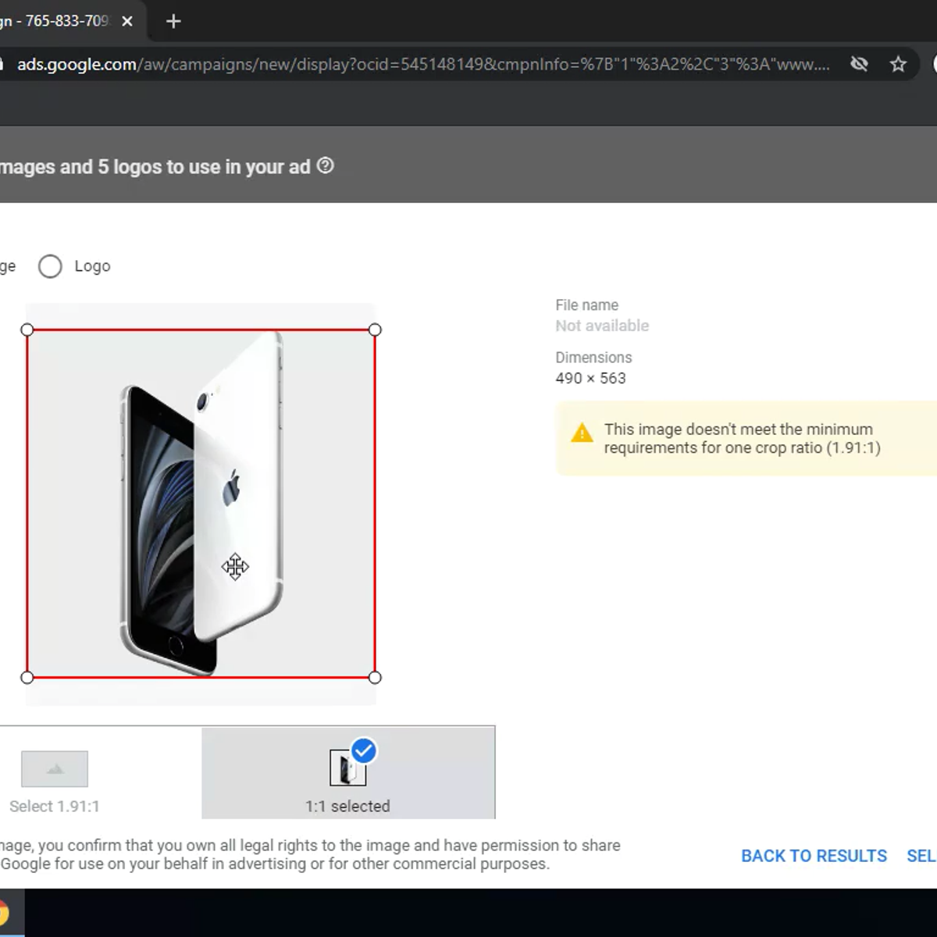The height and width of the screenshot is (937, 937).
Task: Click the top-left crop handle
Action: click(x=27, y=330)
